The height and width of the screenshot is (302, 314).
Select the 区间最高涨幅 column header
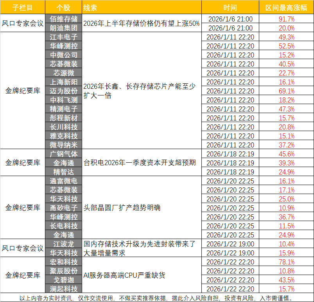(x=286, y=7)
